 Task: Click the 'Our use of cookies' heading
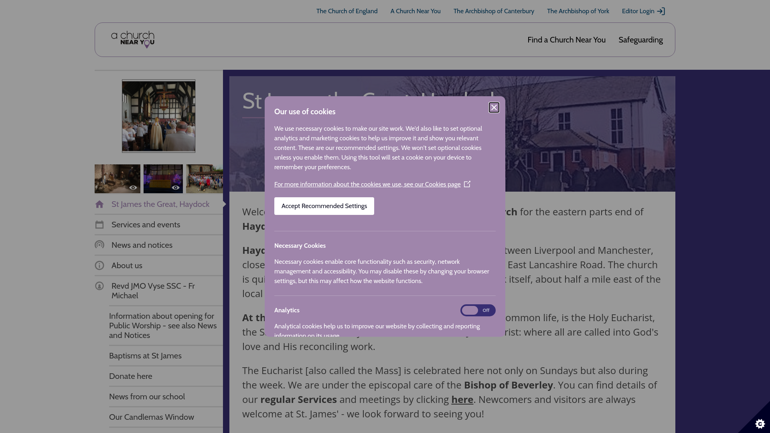[x=305, y=112]
